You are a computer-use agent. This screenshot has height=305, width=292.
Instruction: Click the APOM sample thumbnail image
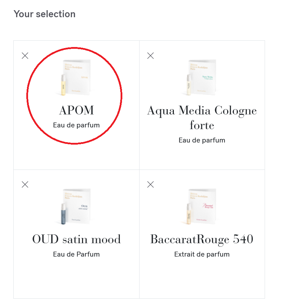coord(75,78)
